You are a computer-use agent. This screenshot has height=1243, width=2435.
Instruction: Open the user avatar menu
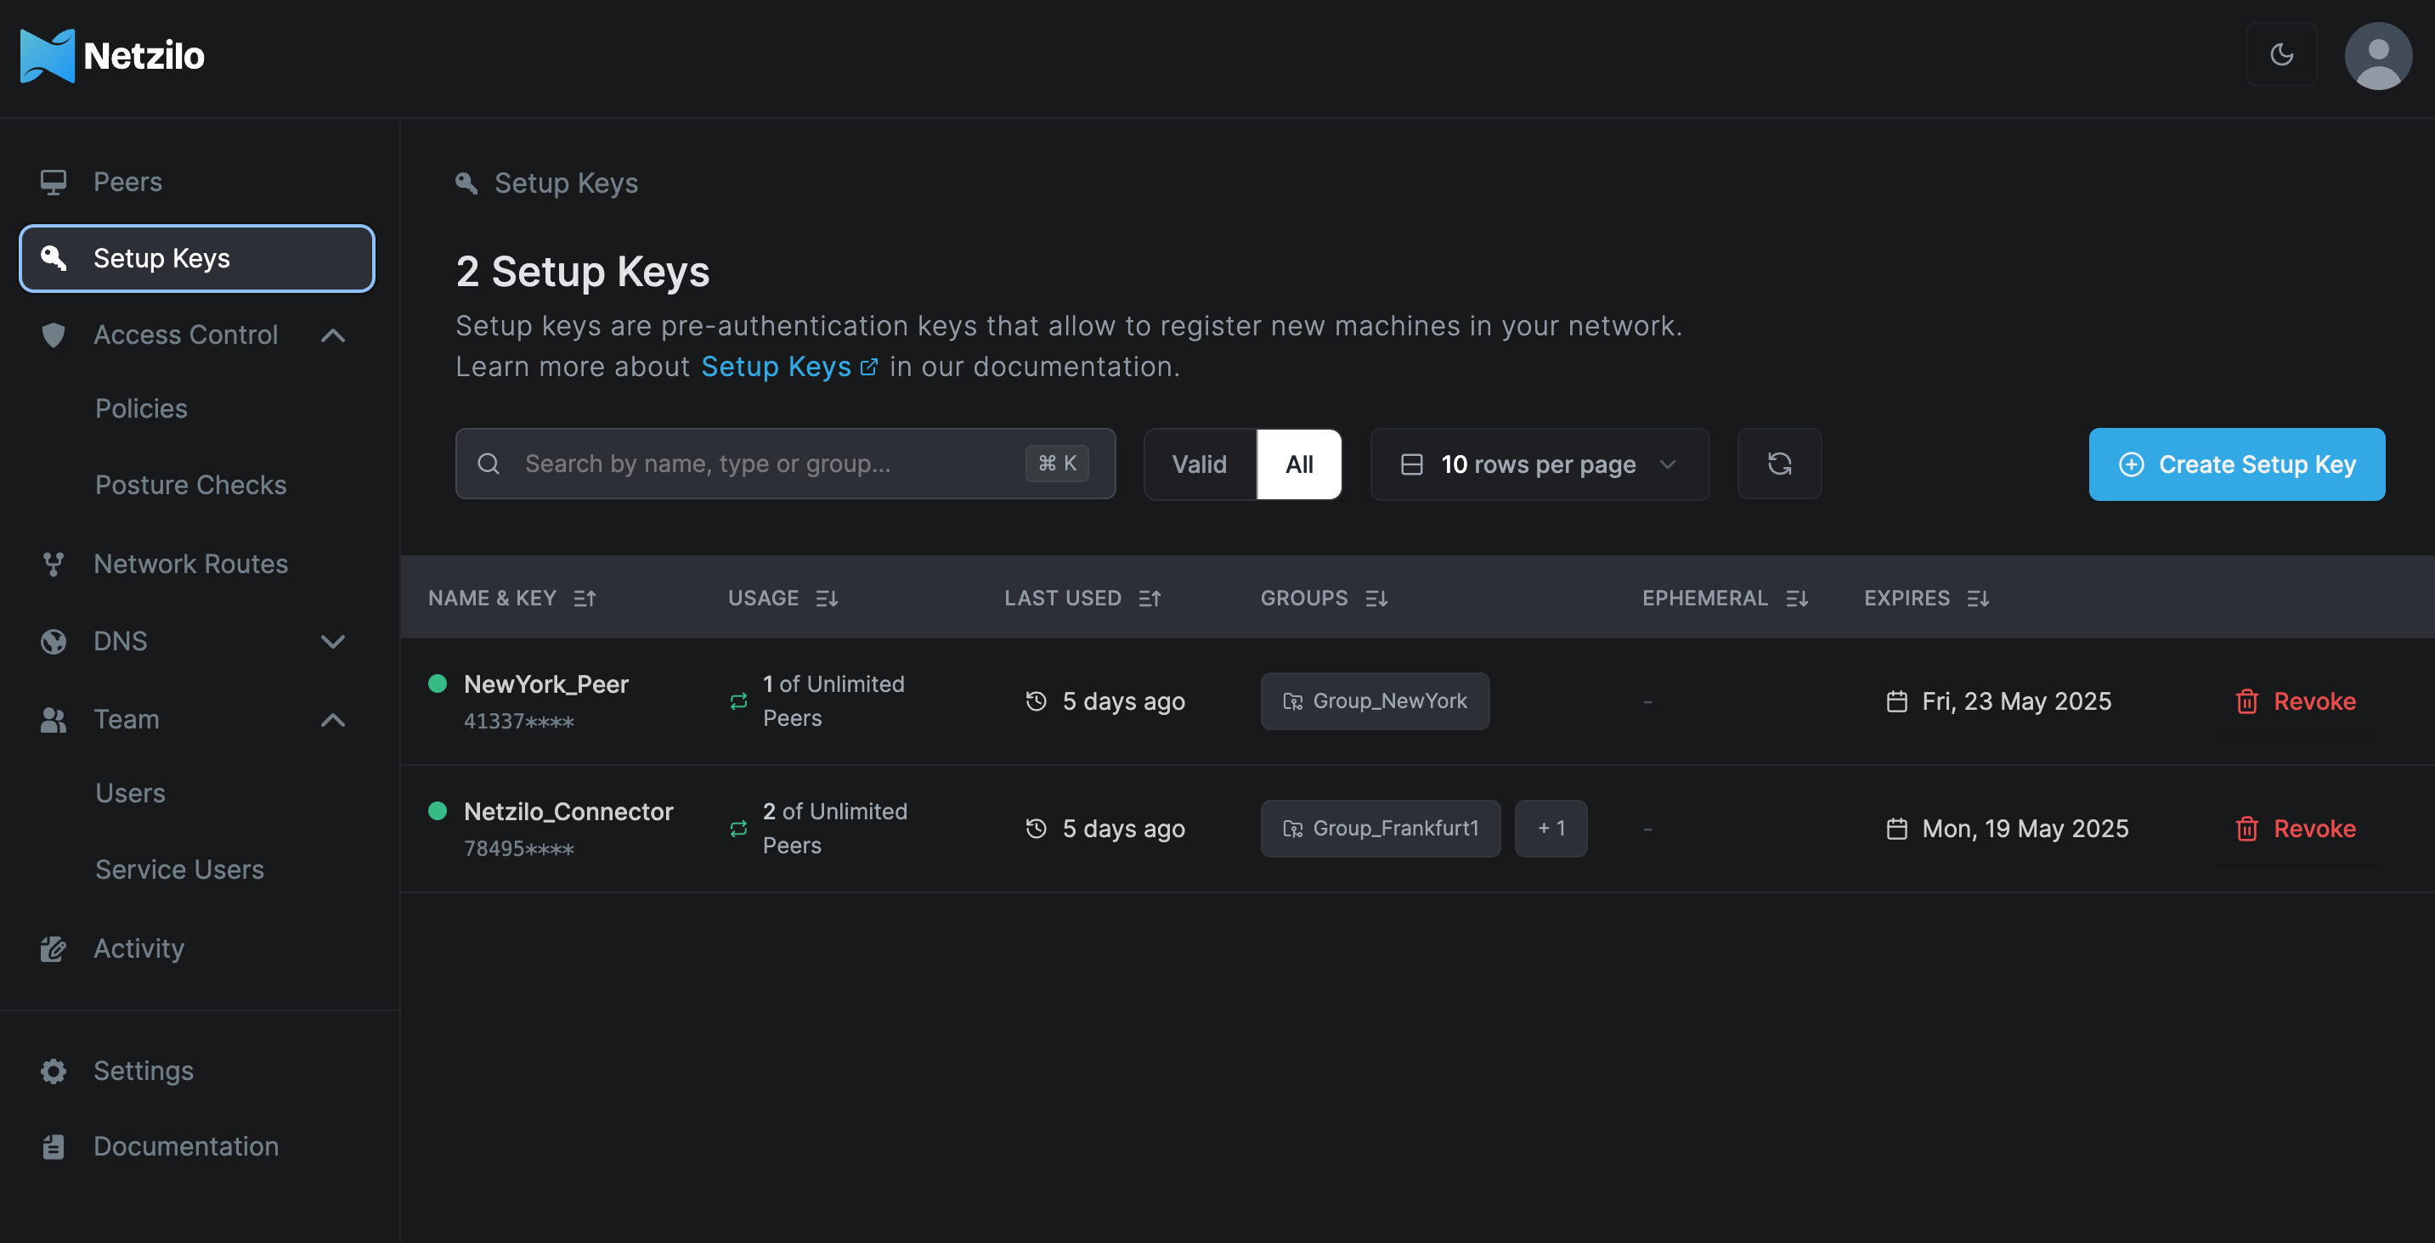coord(2378,56)
